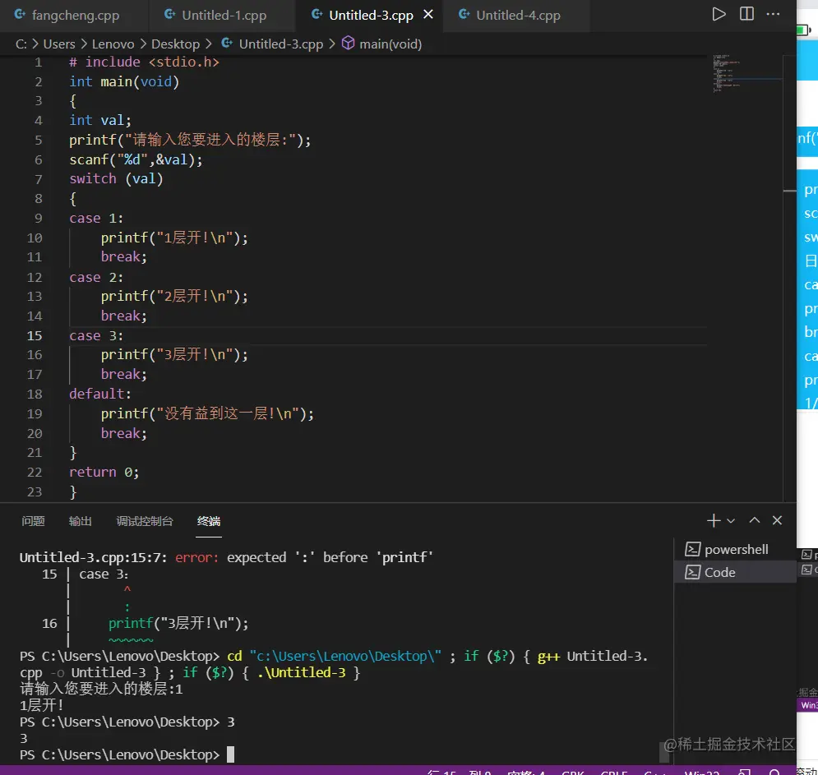This screenshot has height=775, width=818.
Task: Click the '请输入您要进入的楼层:1' terminal line
Action: pos(101,690)
